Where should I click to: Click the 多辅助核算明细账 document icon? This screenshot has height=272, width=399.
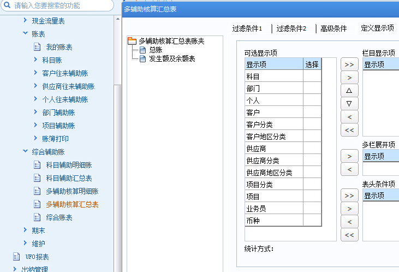click(37, 191)
